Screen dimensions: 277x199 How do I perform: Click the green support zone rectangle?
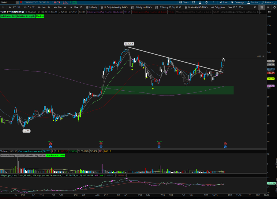167,90
